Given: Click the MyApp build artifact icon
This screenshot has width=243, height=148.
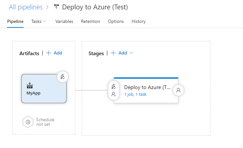Looking at the screenshot, I should 30,85.
